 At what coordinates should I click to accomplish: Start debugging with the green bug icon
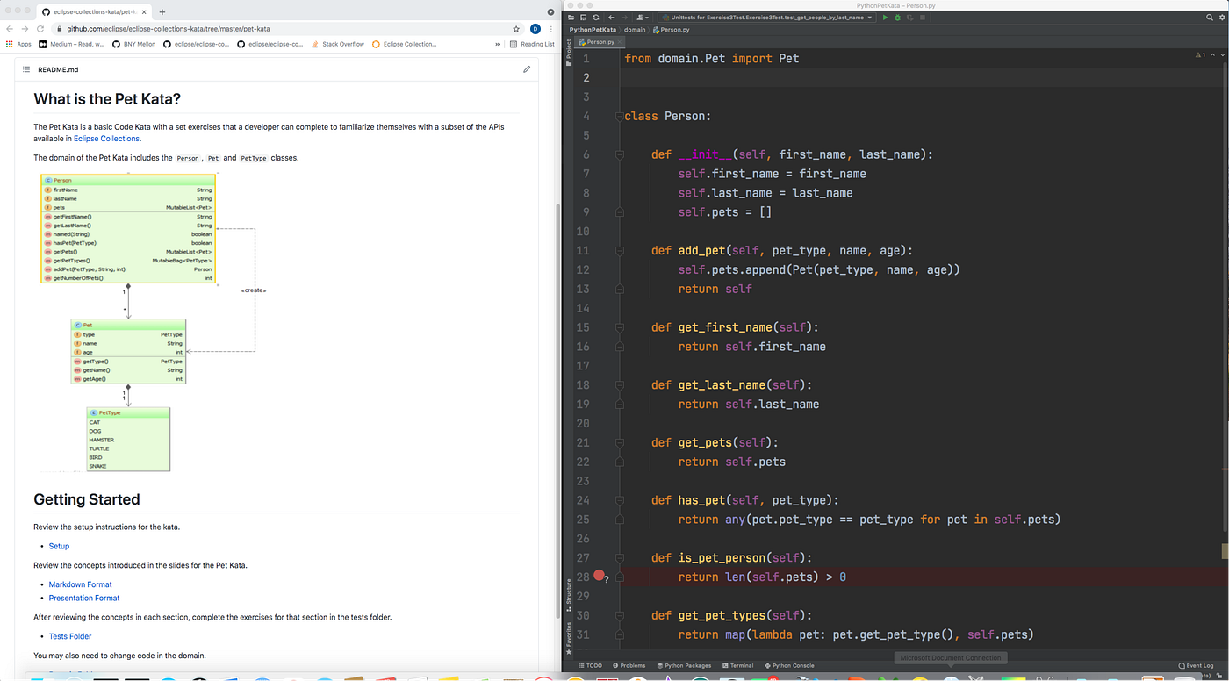[897, 18]
